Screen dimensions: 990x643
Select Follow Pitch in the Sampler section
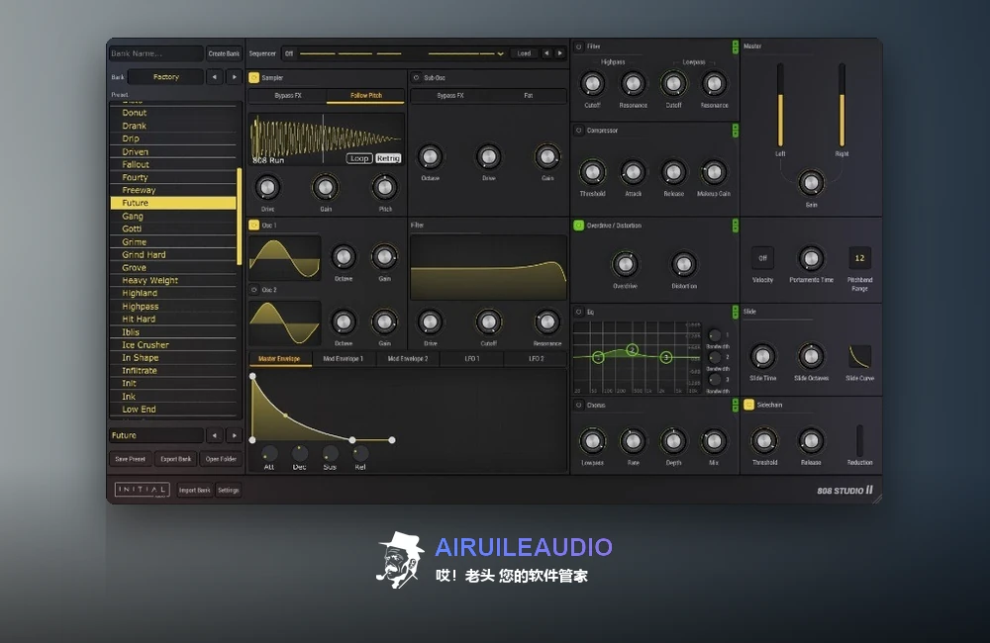click(366, 96)
